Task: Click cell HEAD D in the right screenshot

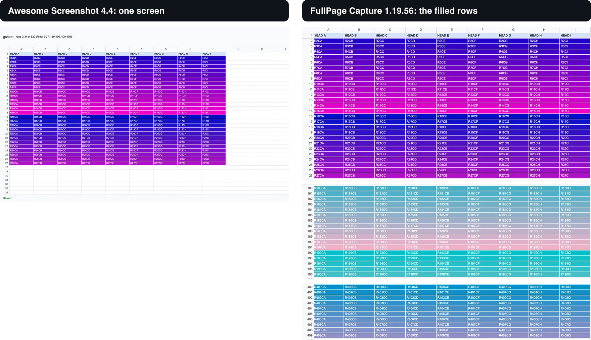Action: click(x=421, y=36)
